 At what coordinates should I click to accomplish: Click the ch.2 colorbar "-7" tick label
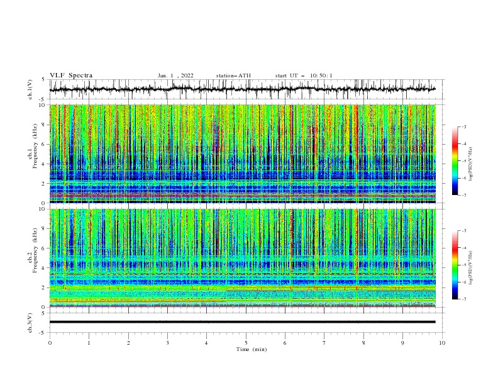click(464, 299)
